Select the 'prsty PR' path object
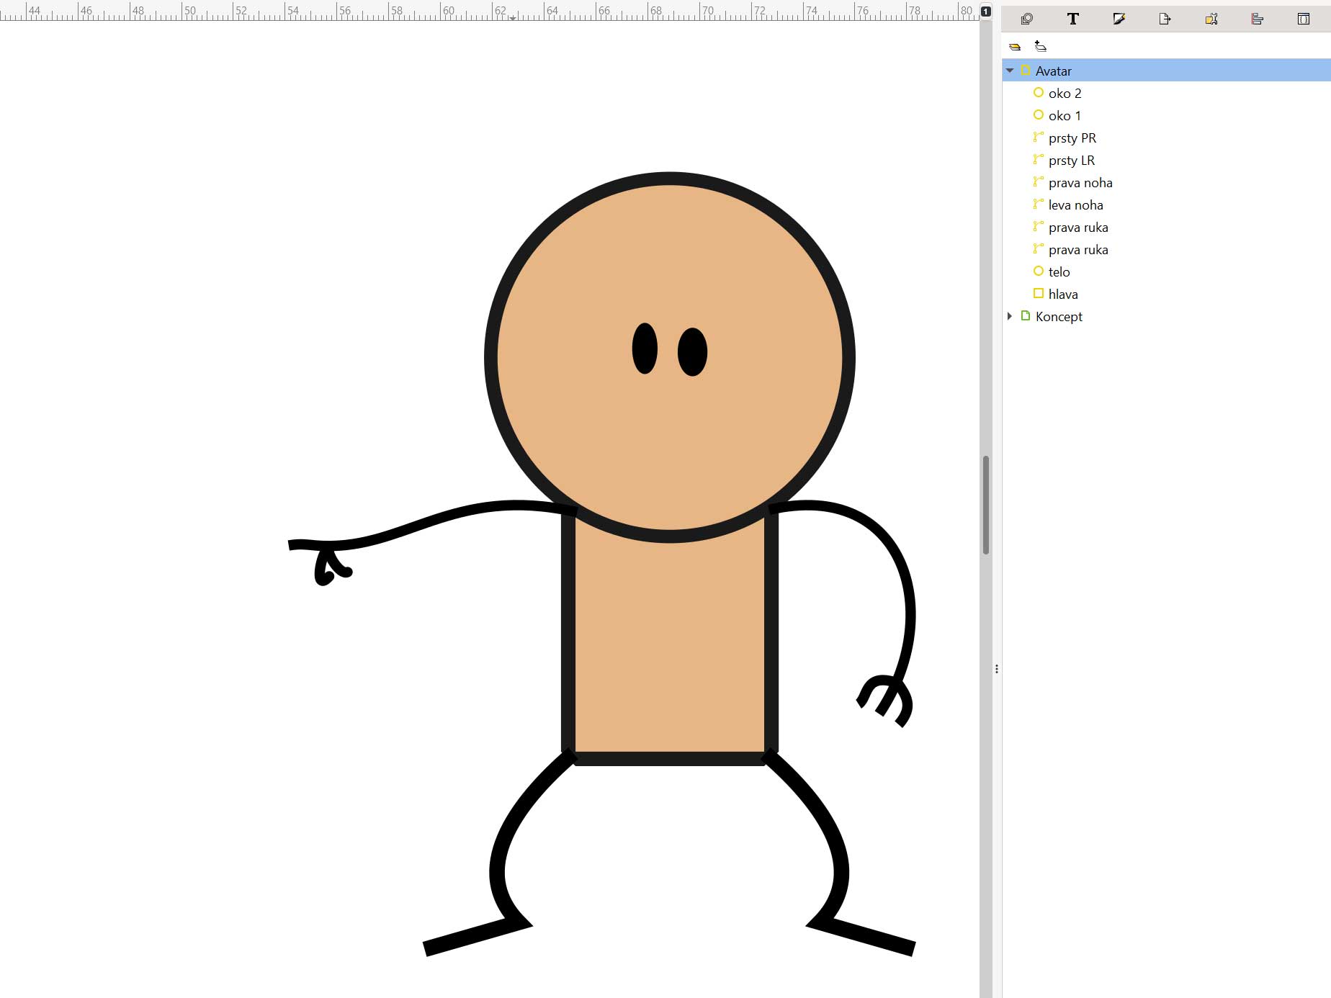This screenshot has height=998, width=1331. [1072, 138]
